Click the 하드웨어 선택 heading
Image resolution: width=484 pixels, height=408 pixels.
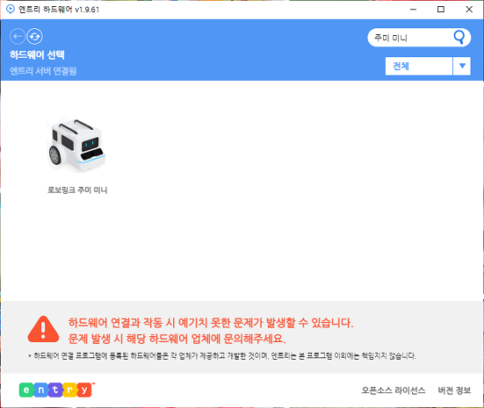coord(37,55)
